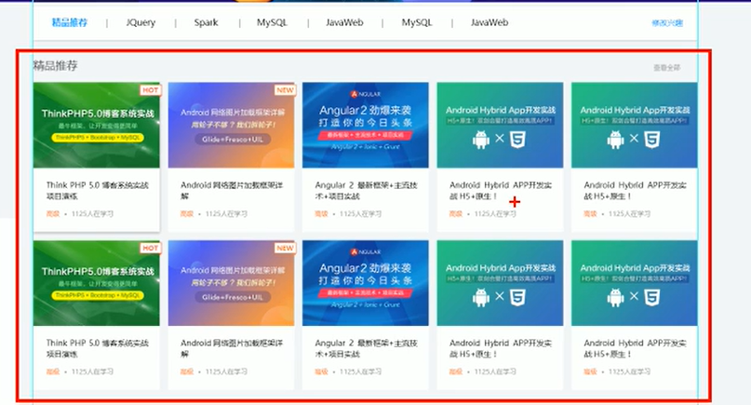
Task: Switch to the Spark tab
Action: 206,22
